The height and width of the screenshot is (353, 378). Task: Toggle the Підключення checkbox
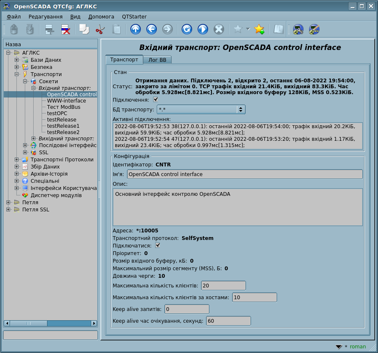pyautogui.click(x=156, y=99)
